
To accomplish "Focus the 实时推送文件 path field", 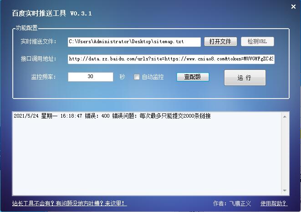I will click(134, 42).
